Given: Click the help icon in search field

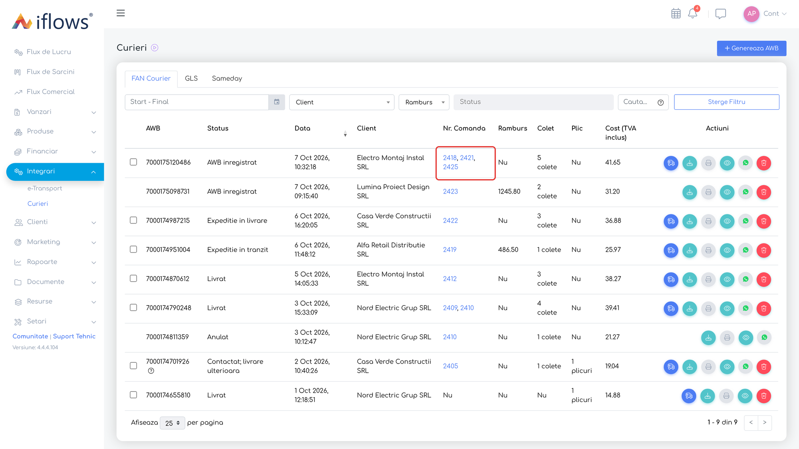Looking at the screenshot, I should (660, 103).
